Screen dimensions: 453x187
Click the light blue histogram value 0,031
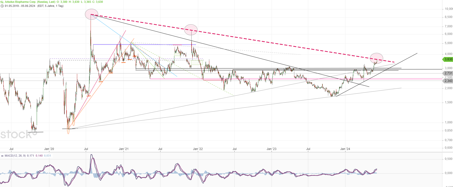[x=47, y=156]
